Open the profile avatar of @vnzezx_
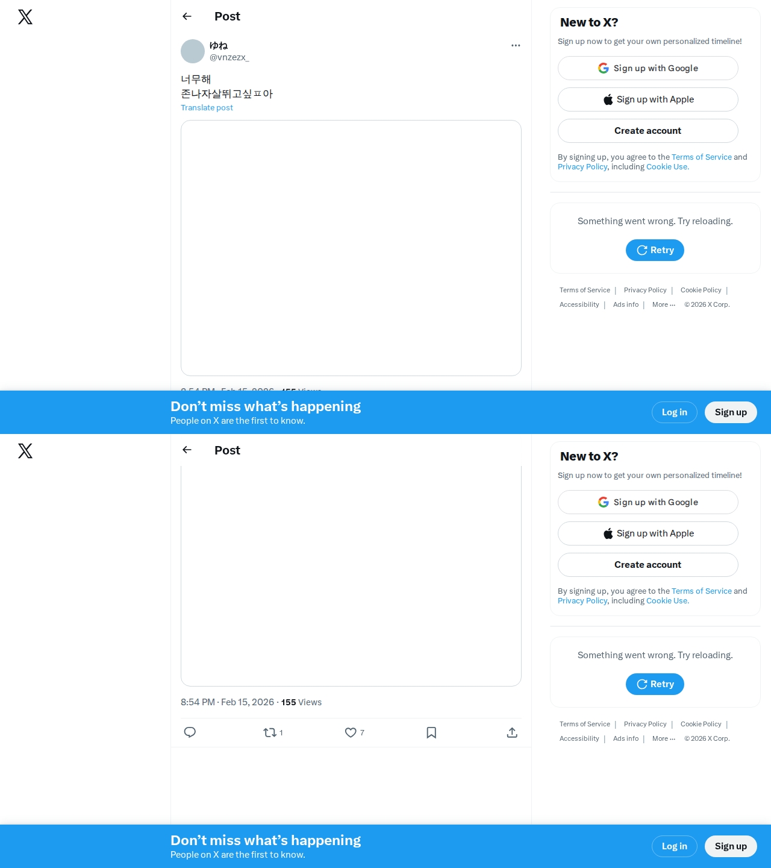The width and height of the screenshot is (771, 868). pyautogui.click(x=193, y=51)
